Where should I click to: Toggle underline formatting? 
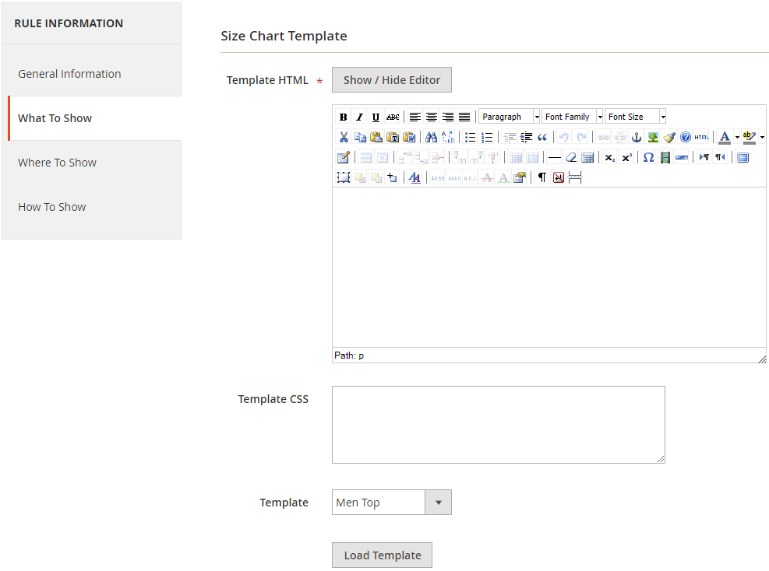376,117
